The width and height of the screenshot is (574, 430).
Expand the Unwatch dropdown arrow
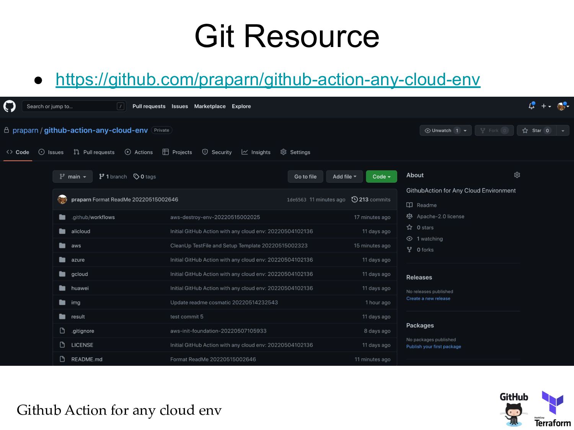coord(465,131)
